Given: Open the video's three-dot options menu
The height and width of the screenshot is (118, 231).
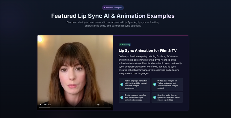Looking at the screenshot, I should point(110,105).
